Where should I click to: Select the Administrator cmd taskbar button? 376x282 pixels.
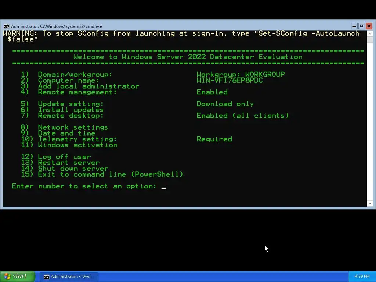[69, 276]
